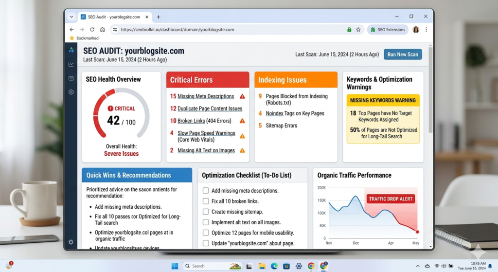This screenshot has height=272, width=498.
Task: Check 'Add missing meta descriptions' checkbox
Action: [x=206, y=191]
